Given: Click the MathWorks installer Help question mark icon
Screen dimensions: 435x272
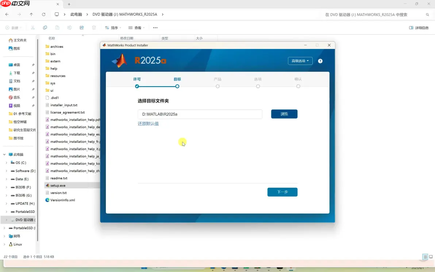Looking at the screenshot, I should coord(320,61).
